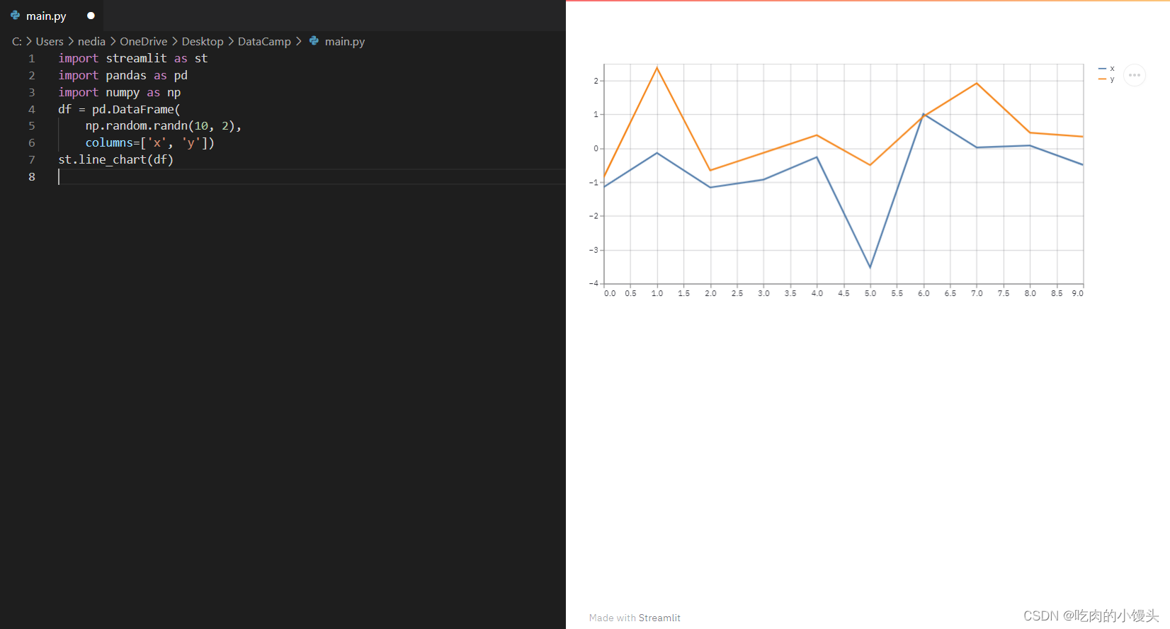Image resolution: width=1170 pixels, height=629 pixels.
Task: Click the orange y line peak at 1.0
Action: coord(657,68)
